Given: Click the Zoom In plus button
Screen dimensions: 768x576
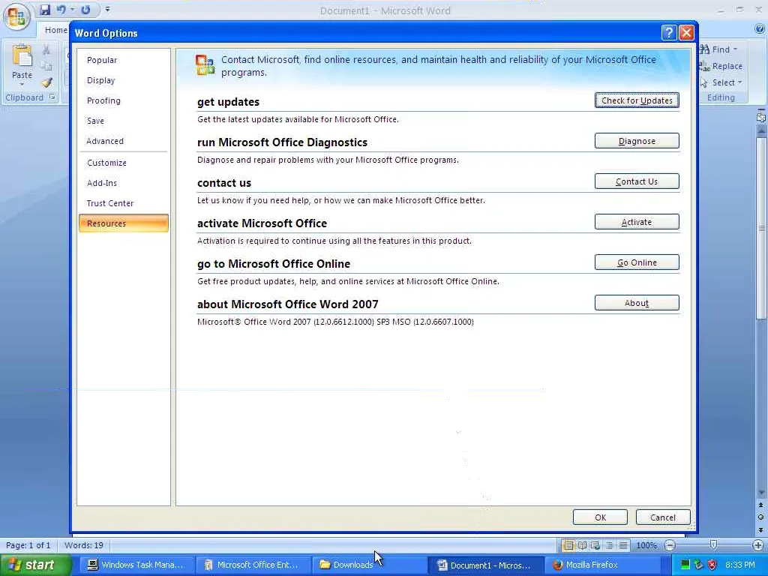Looking at the screenshot, I should click(758, 545).
